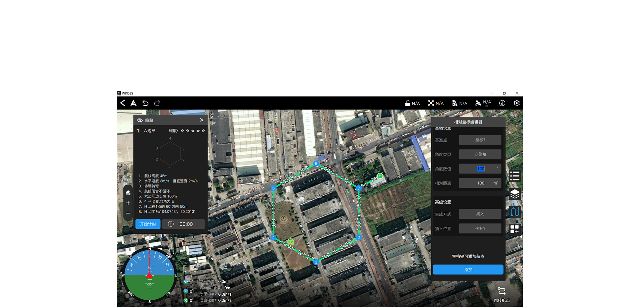Open the 角度类型 dropdown showing 方位角
The height and width of the screenshot is (307, 639).
[480, 154]
